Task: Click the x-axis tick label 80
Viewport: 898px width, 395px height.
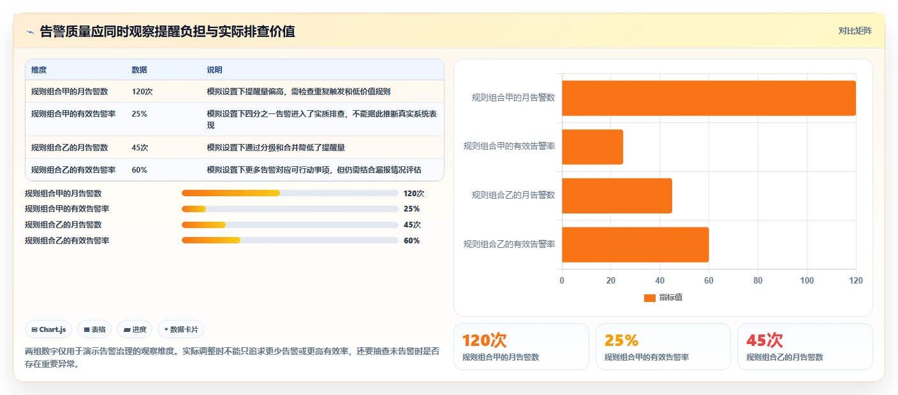Action: [758, 280]
